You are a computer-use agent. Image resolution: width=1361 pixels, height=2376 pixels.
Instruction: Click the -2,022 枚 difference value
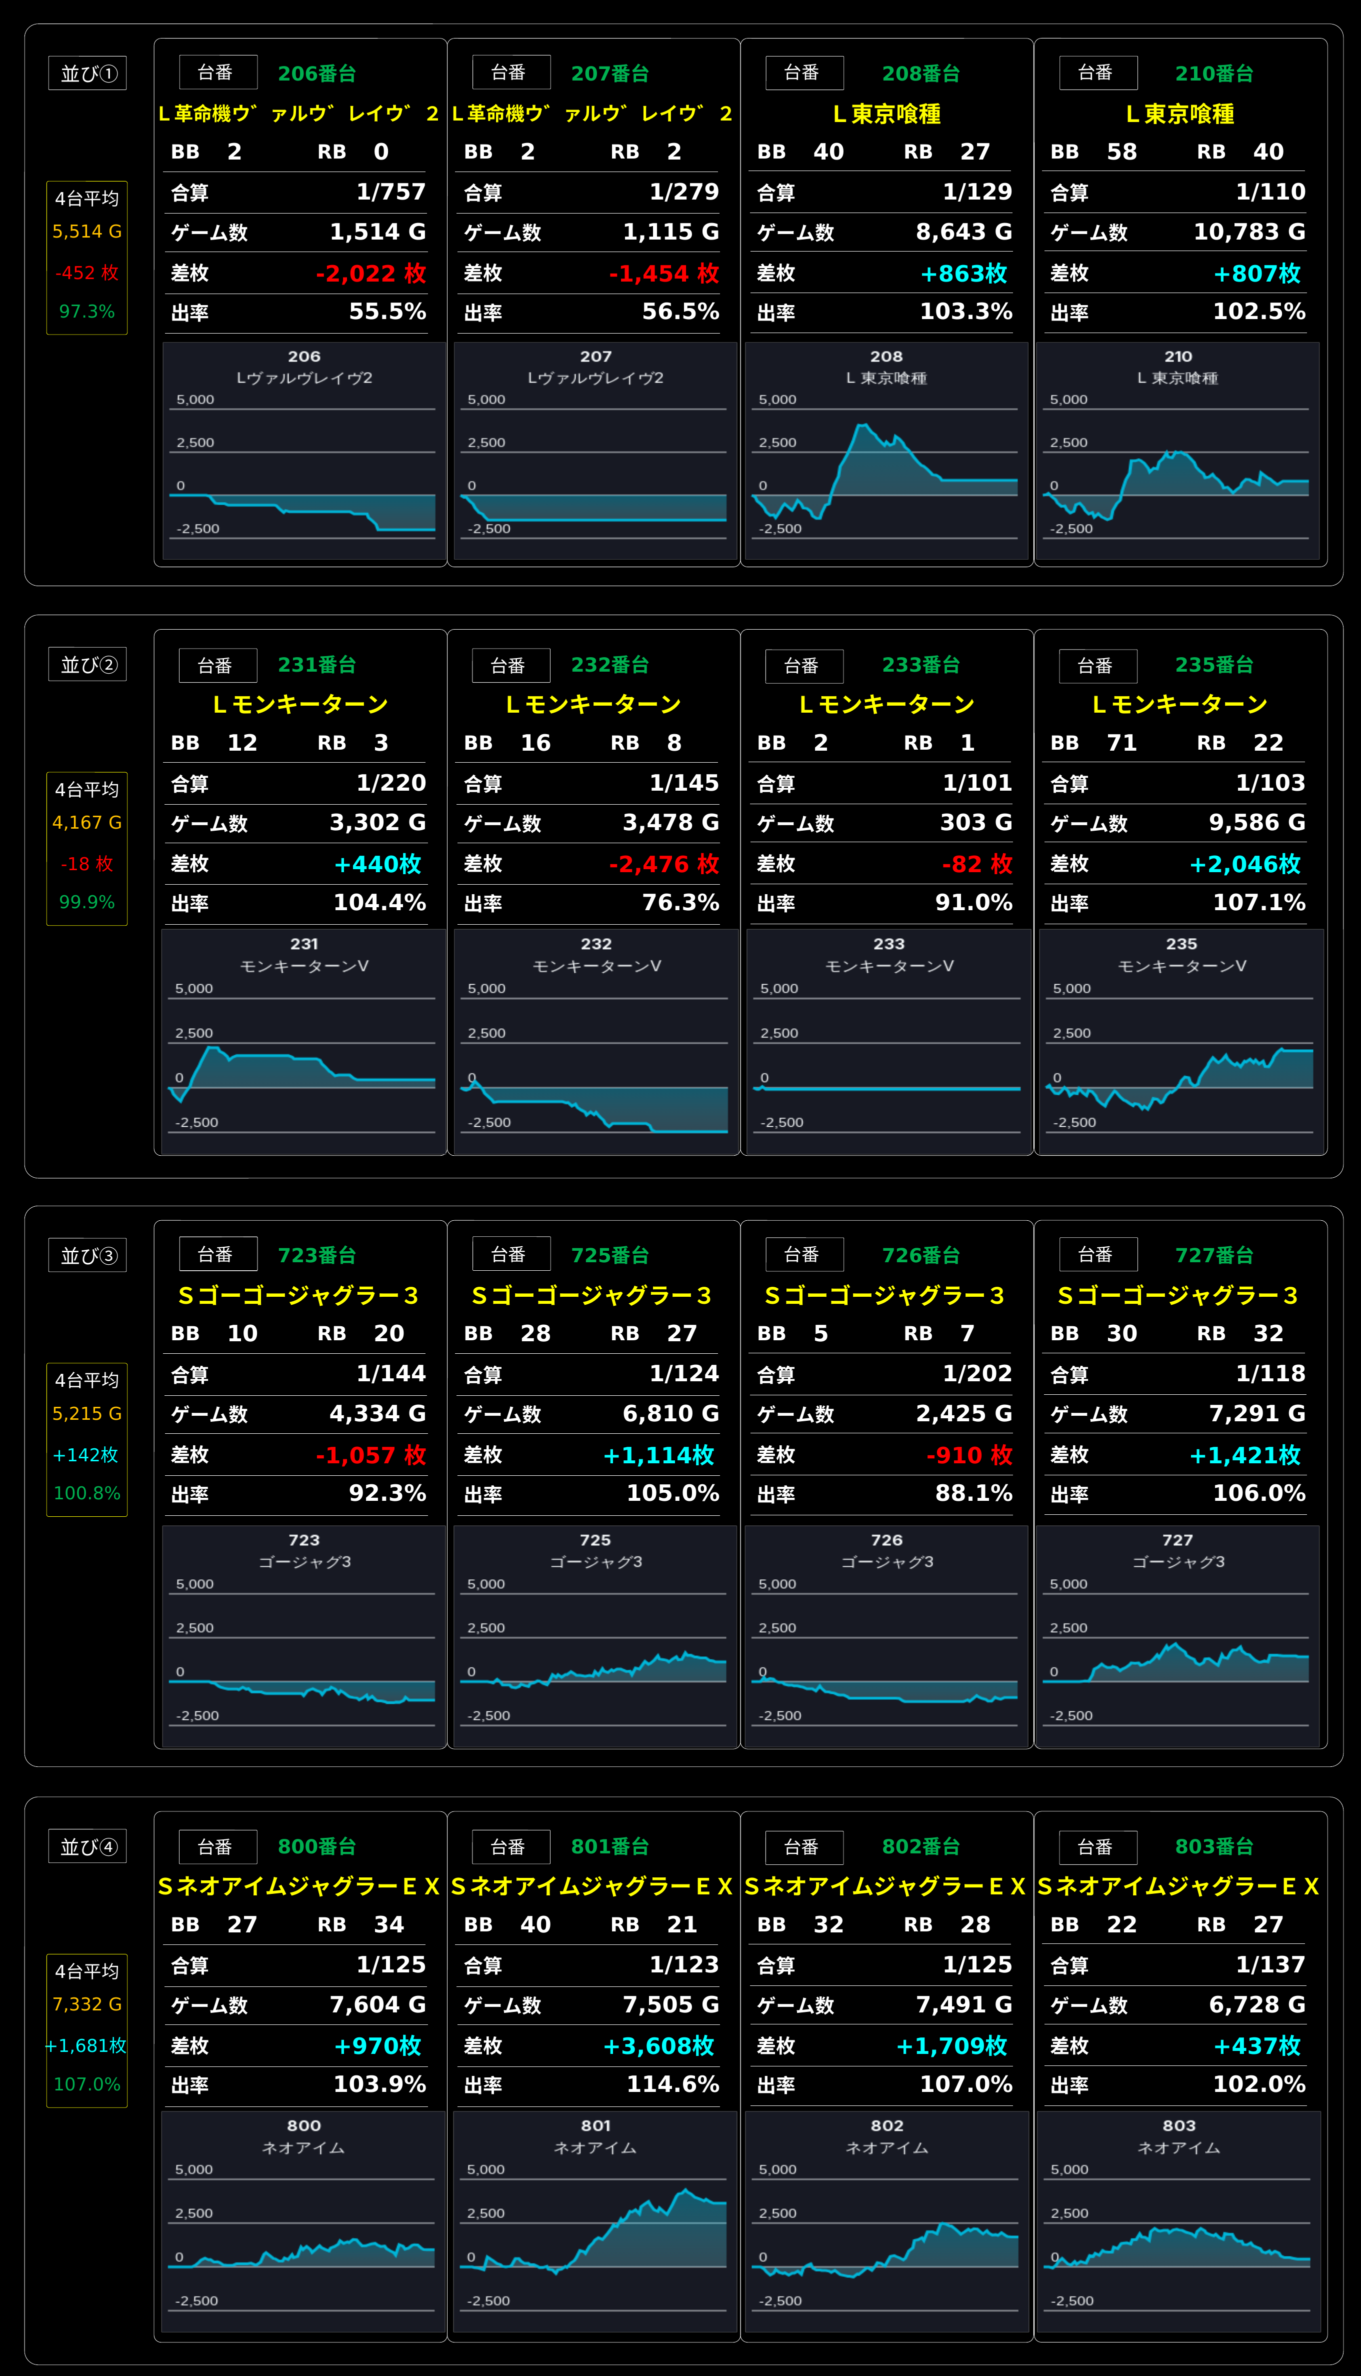point(371,274)
